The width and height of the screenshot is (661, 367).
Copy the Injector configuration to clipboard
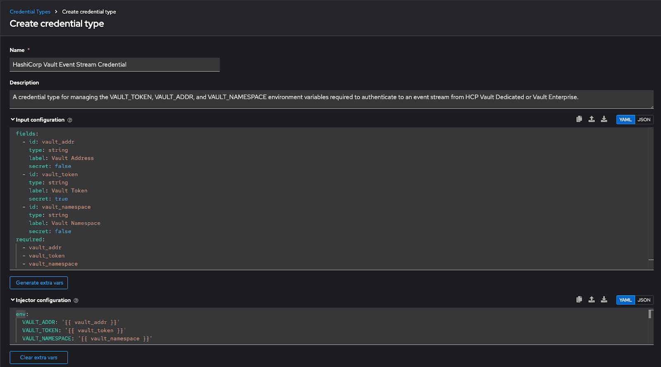point(579,300)
